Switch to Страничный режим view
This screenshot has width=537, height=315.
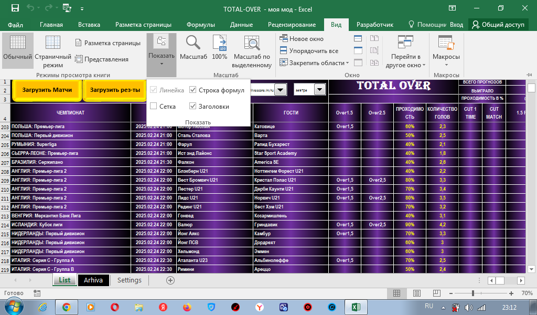53,50
